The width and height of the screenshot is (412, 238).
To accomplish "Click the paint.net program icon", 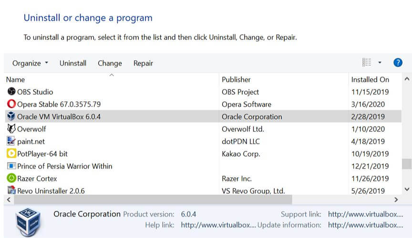I will coord(11,141).
